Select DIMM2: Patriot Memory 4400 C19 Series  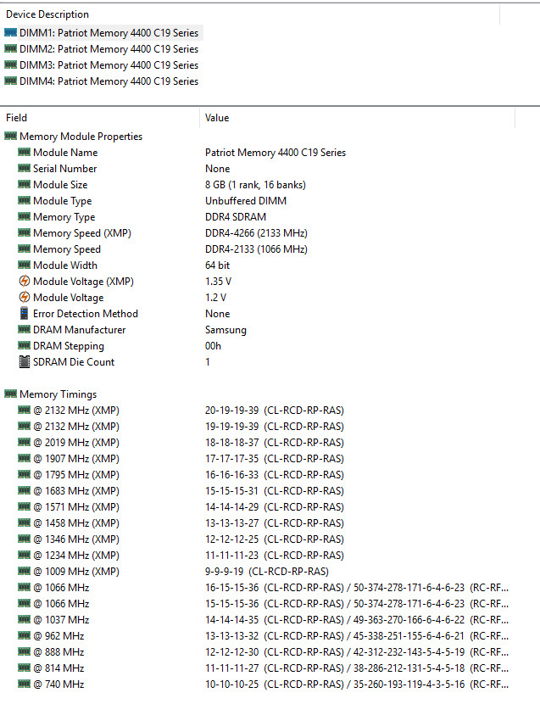tap(109, 49)
